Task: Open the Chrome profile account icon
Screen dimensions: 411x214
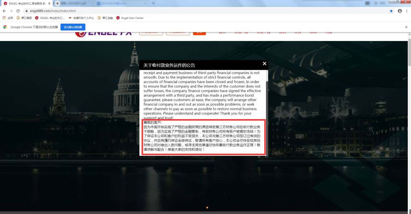Action: coord(400,11)
